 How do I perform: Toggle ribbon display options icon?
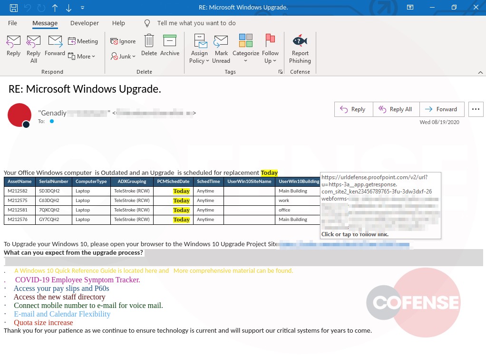410,8
